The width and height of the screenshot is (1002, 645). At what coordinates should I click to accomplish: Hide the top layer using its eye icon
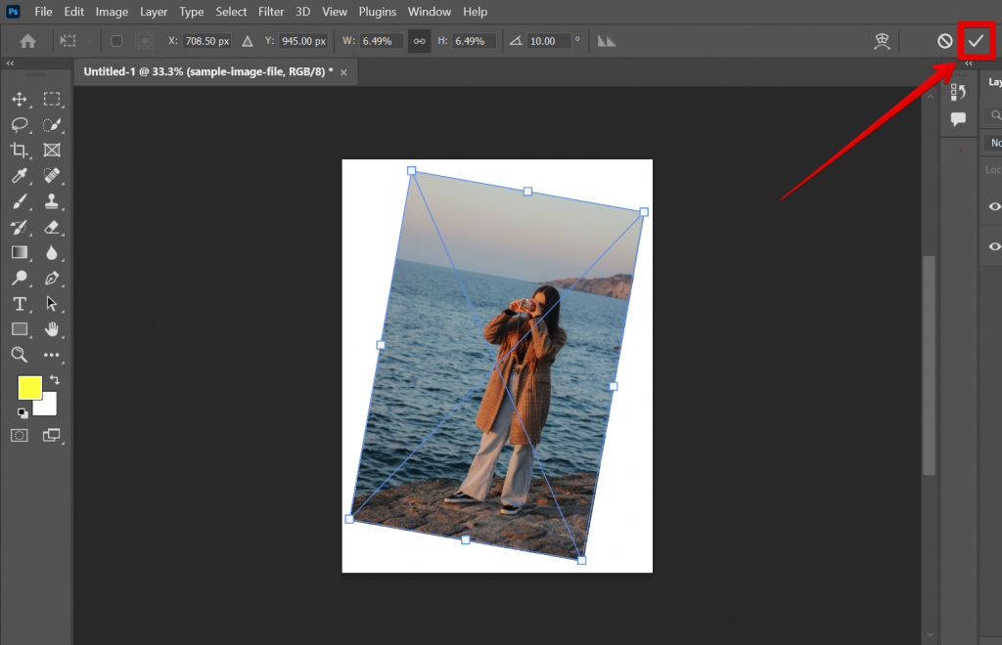click(993, 206)
